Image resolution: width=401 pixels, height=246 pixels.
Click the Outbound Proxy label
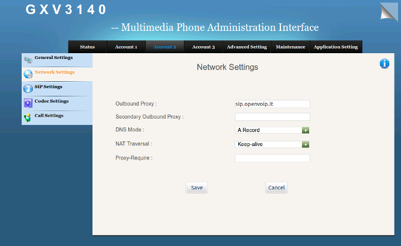pos(136,103)
